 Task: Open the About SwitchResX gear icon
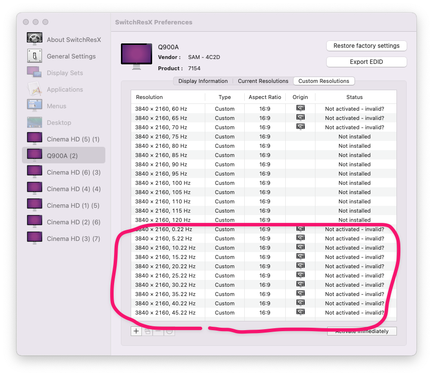coord(35,39)
